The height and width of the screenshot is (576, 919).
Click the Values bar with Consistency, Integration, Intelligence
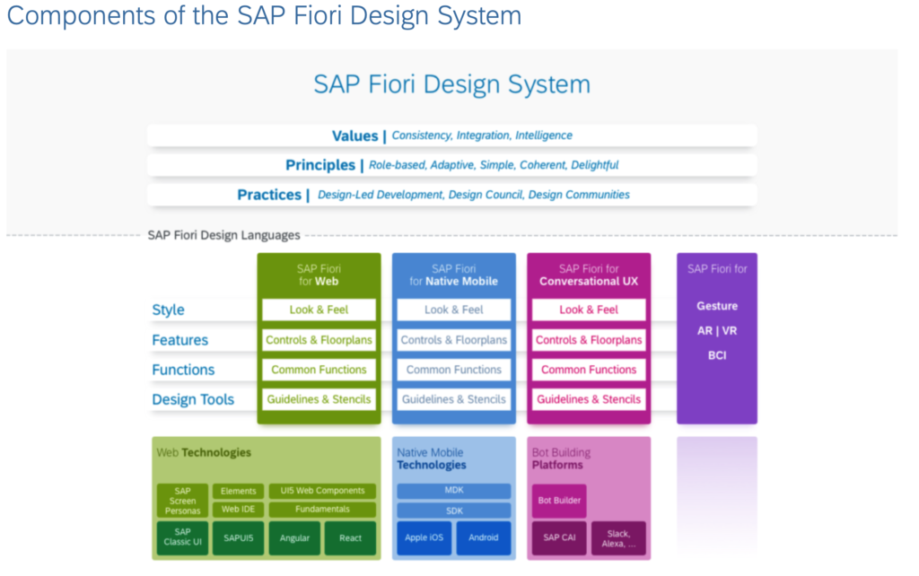tap(452, 135)
